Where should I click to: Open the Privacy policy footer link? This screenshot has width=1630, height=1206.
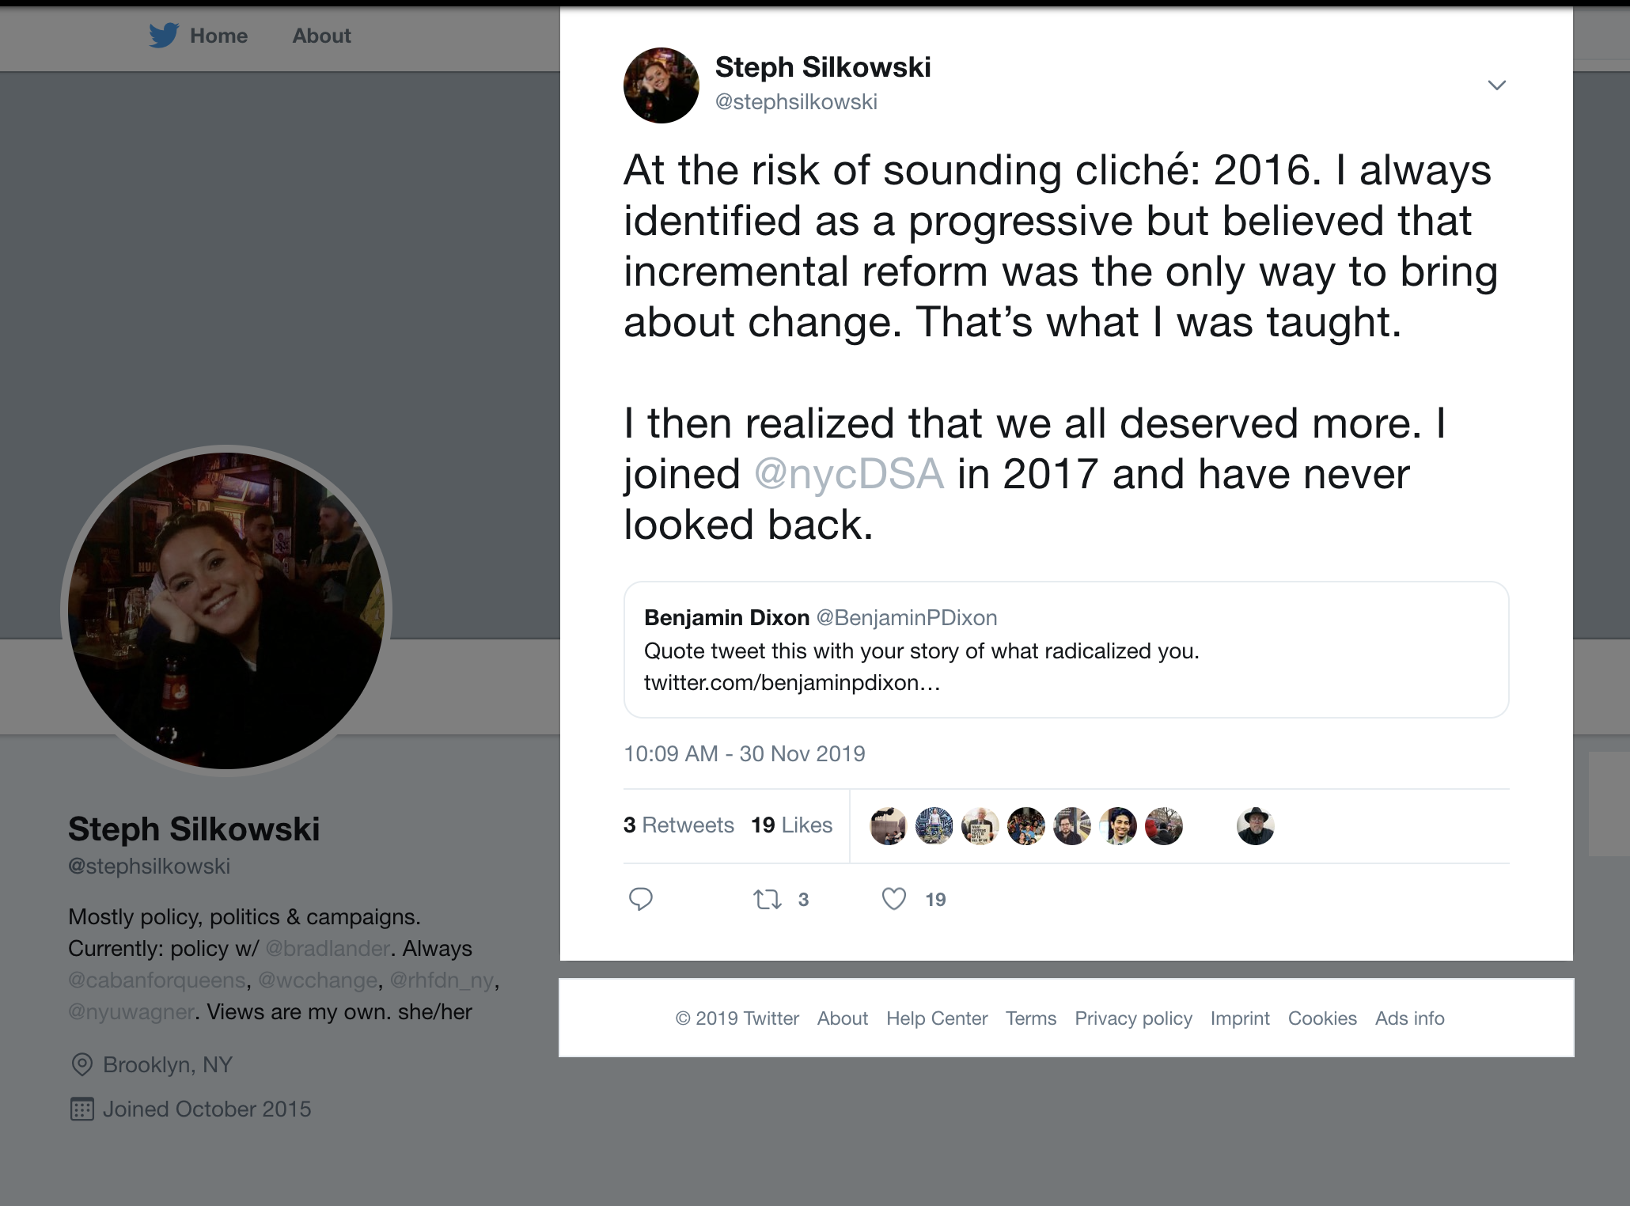pos(1133,1018)
